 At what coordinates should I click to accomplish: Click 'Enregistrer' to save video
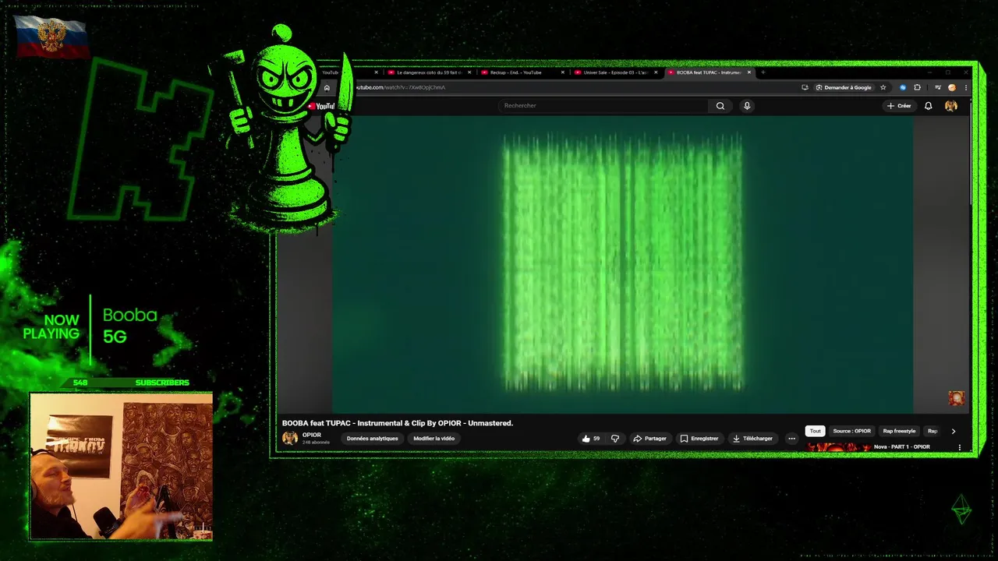699,439
